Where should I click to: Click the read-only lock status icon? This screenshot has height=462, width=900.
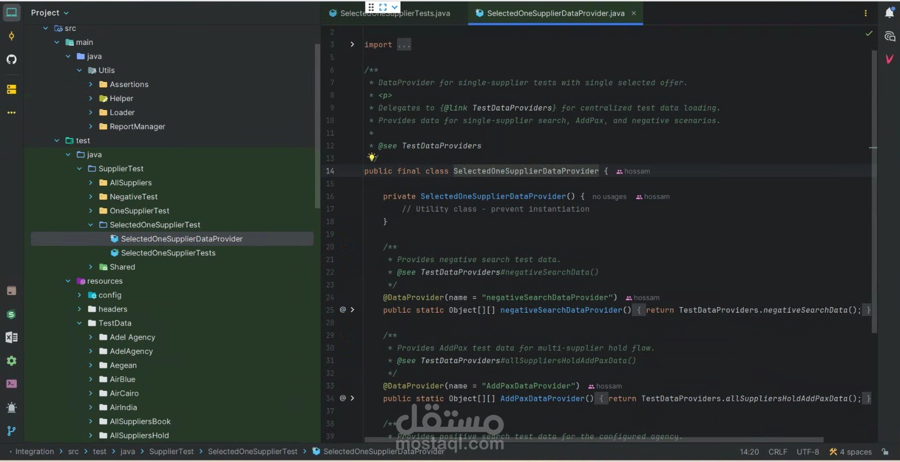pos(885,451)
